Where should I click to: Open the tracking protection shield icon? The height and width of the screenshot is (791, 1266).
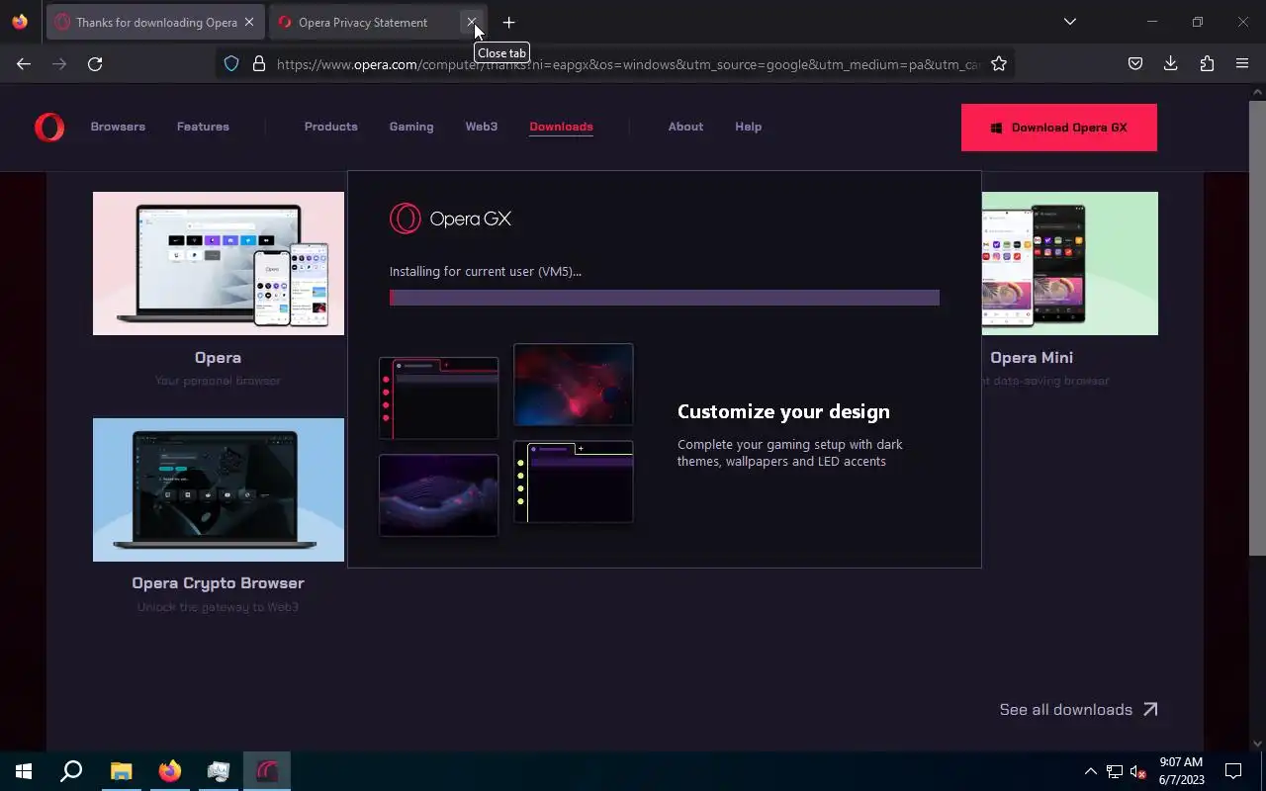[231, 63]
